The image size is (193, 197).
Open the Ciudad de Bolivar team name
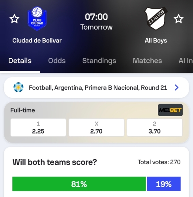pyautogui.click(x=37, y=41)
